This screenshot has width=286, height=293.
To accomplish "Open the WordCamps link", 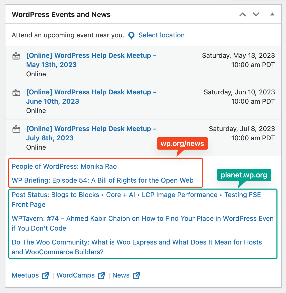I will [76, 275].
